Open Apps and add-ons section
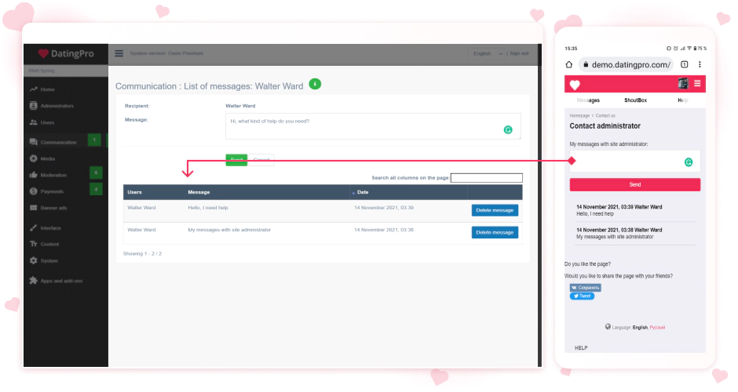 56,281
